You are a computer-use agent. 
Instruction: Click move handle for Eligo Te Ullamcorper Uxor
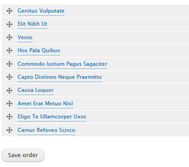(9, 117)
